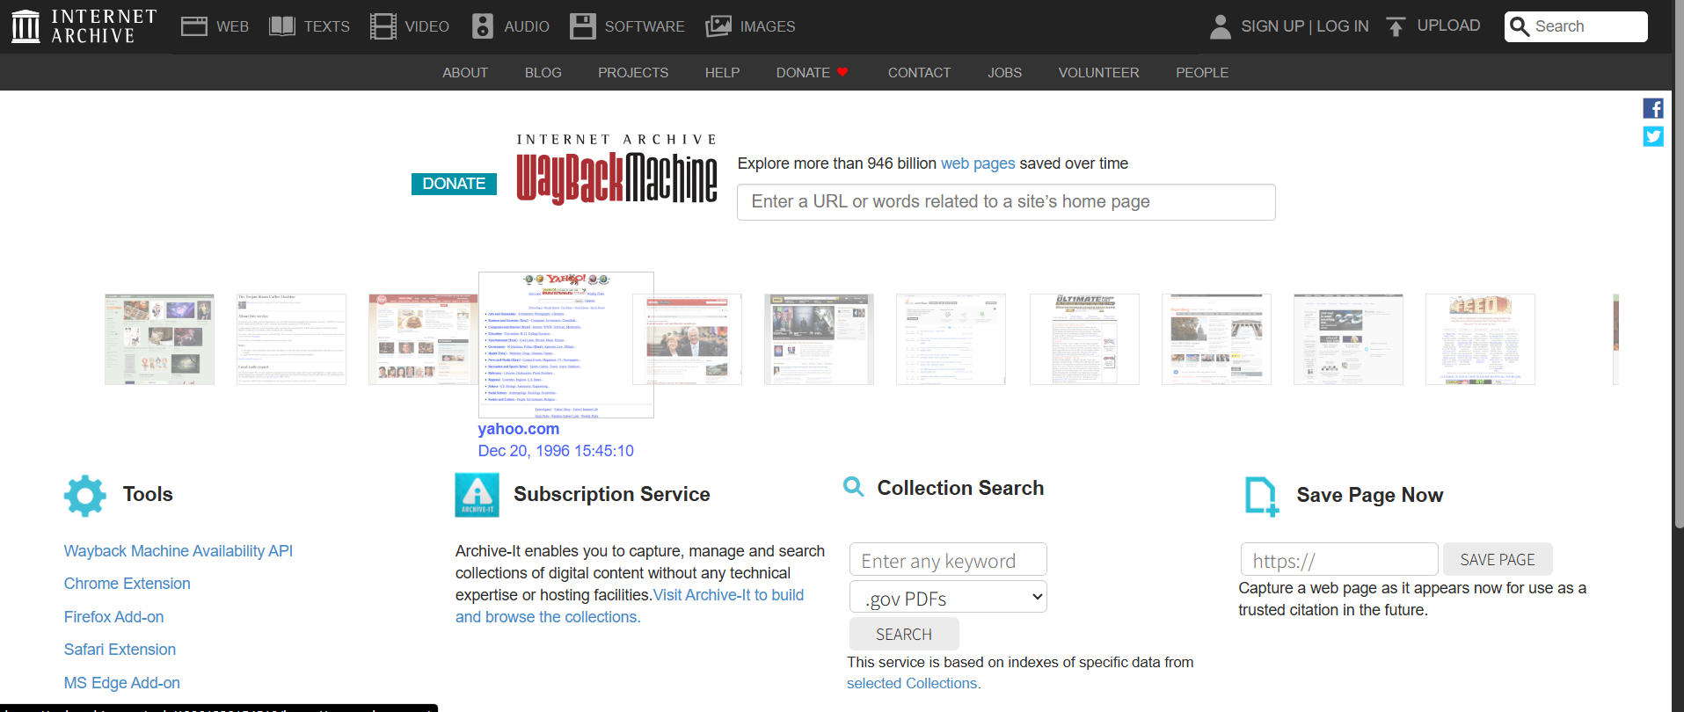
Task: Open Chrome Extension link
Action: tap(127, 584)
